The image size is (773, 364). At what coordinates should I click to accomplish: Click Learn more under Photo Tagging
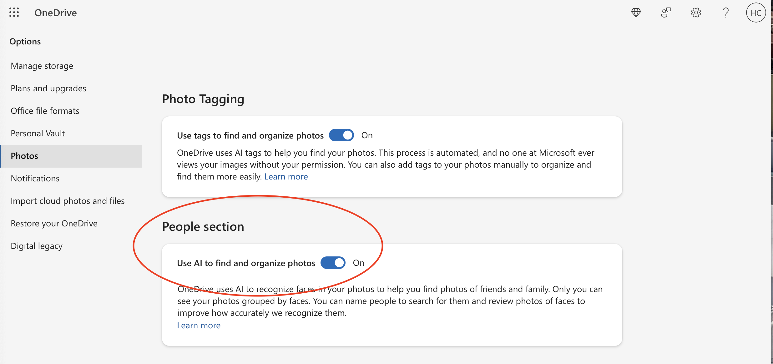pos(286,177)
